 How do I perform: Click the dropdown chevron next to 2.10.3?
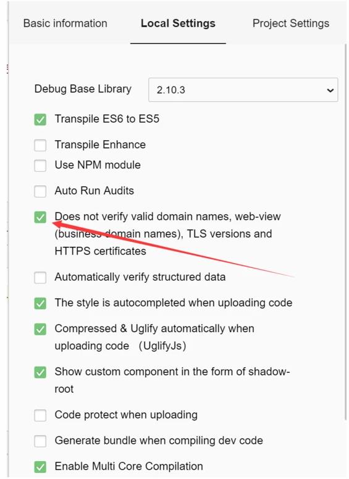[330, 90]
